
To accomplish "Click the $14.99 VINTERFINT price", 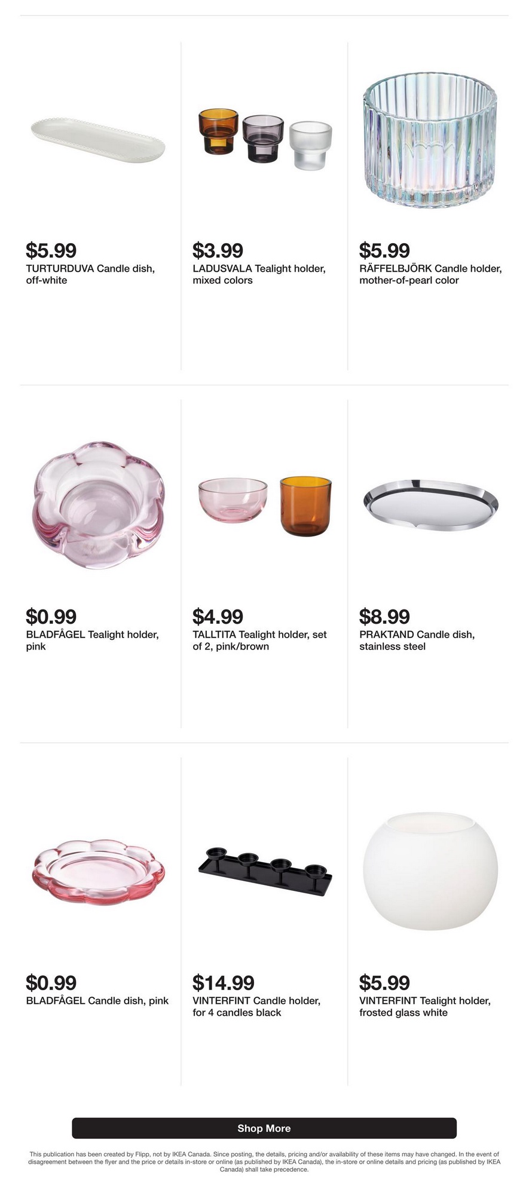I will [224, 982].
